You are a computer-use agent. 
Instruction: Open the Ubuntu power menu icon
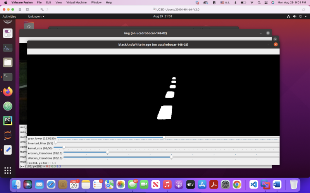301,16
